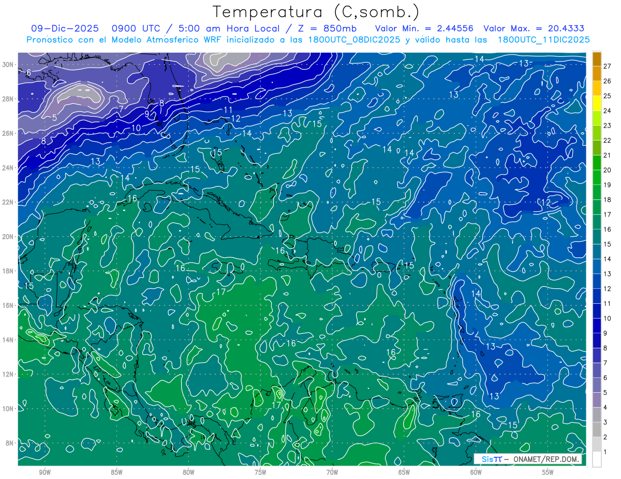
Task: Click the '70W' longitude axis label
Action: (x=332, y=472)
